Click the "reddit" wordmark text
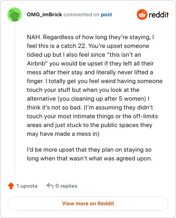 point(158,15)
